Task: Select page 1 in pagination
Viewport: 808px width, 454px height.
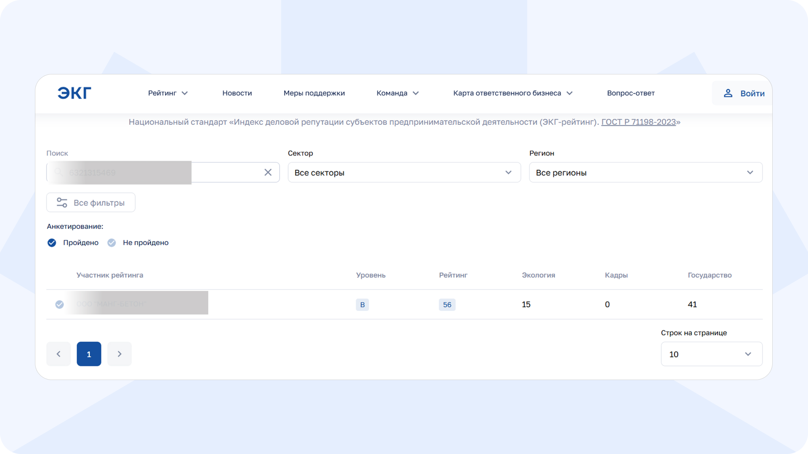Action: [x=89, y=354]
